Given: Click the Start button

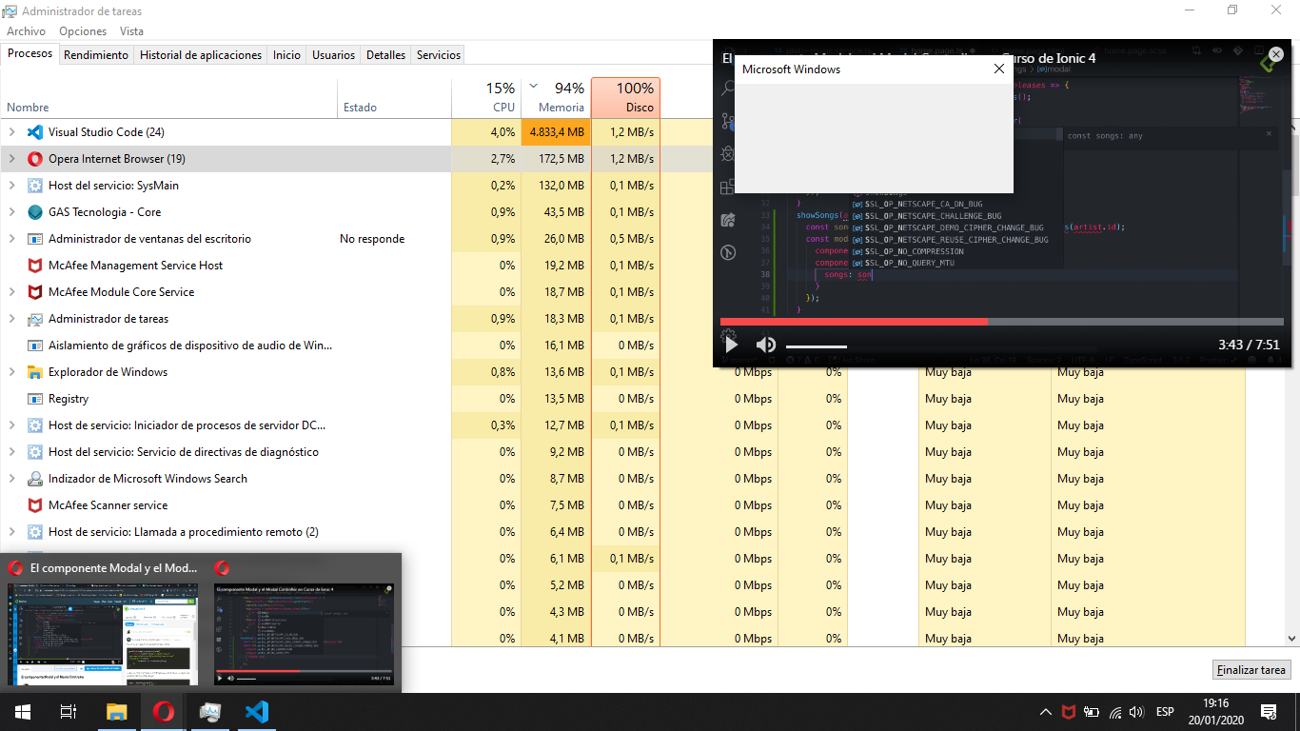Looking at the screenshot, I should click(x=21, y=711).
